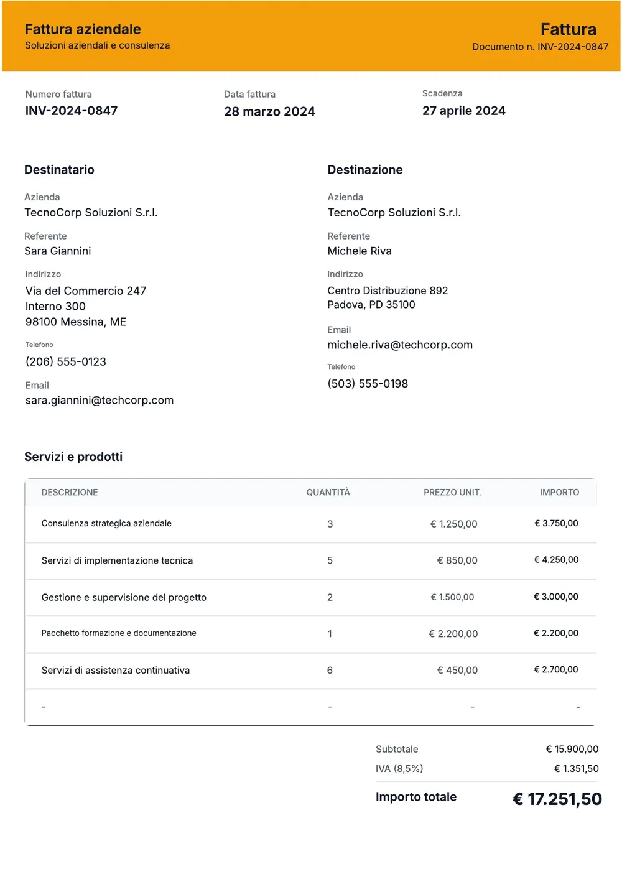Viewport: 622px width, 879px height.
Task: Click the phone number (503) 555-0198
Action: coord(368,384)
